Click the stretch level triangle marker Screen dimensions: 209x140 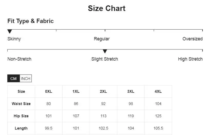tap(105, 51)
